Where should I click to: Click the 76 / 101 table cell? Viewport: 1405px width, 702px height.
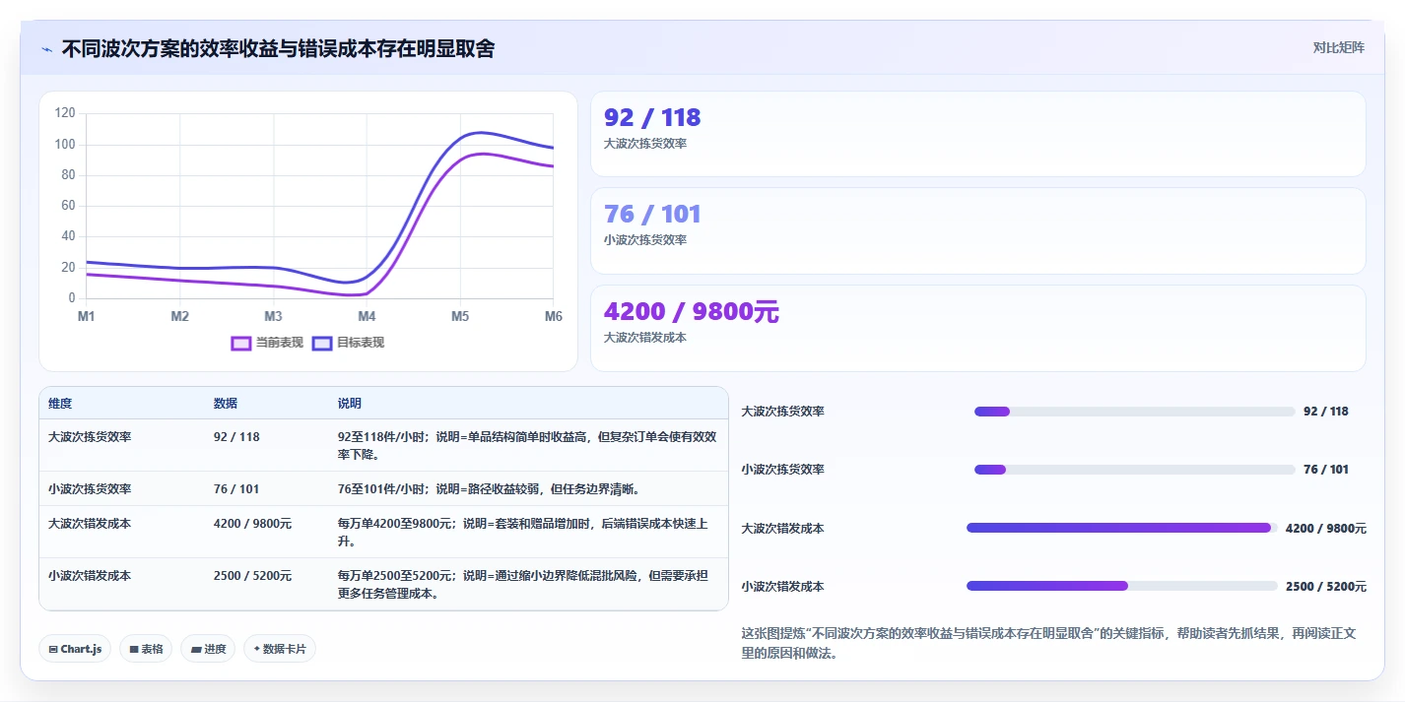[236, 488]
